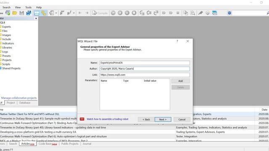Click the wizard Name input field
This screenshot has height=151, width=269.
tap(145, 63)
